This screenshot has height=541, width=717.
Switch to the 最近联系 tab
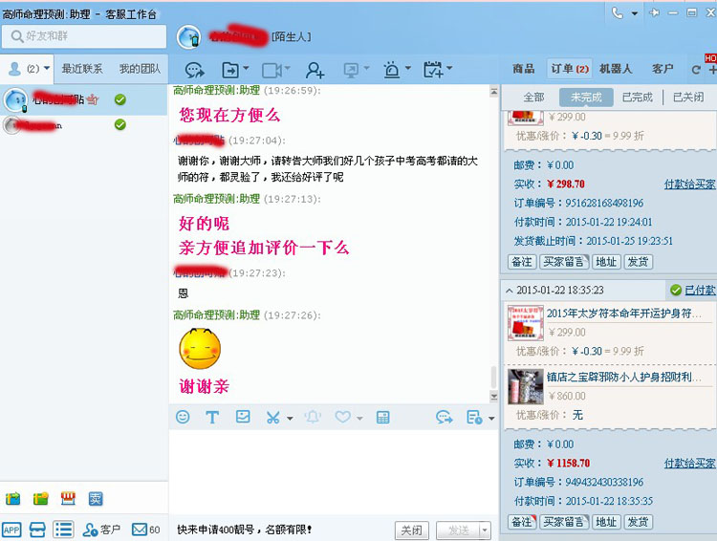(82, 69)
